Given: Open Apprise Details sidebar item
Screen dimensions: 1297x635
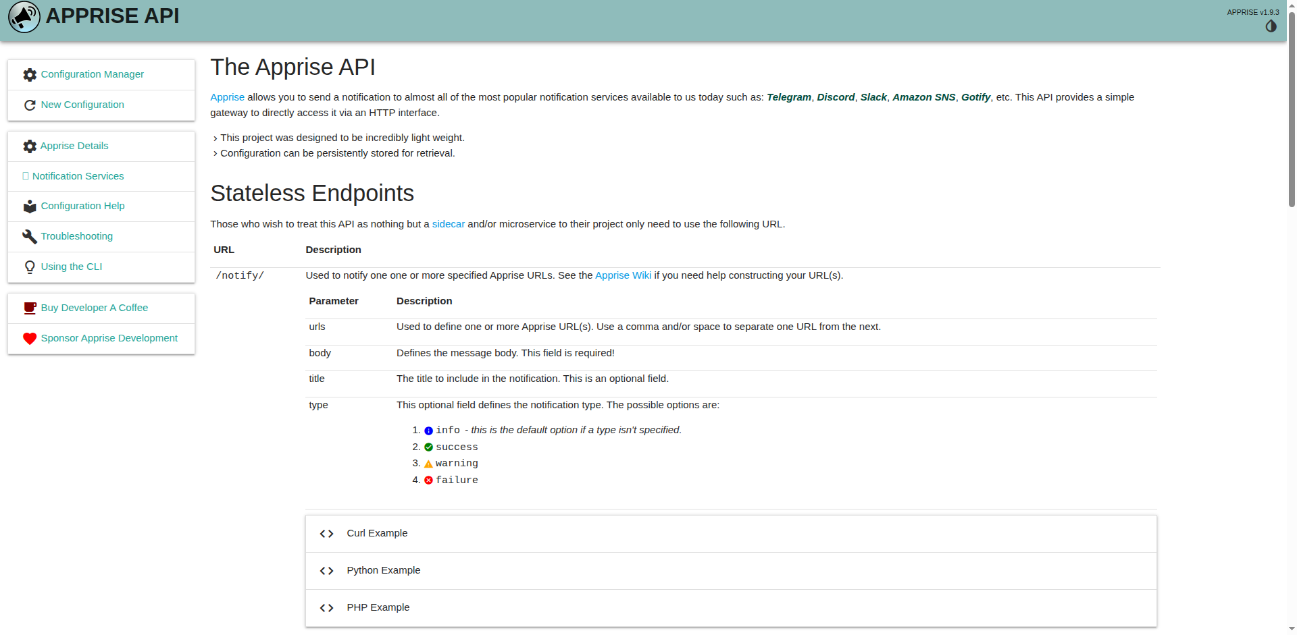Looking at the screenshot, I should pos(101,146).
